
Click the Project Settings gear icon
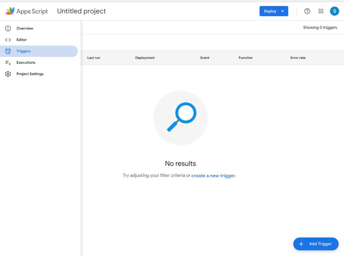(8, 74)
